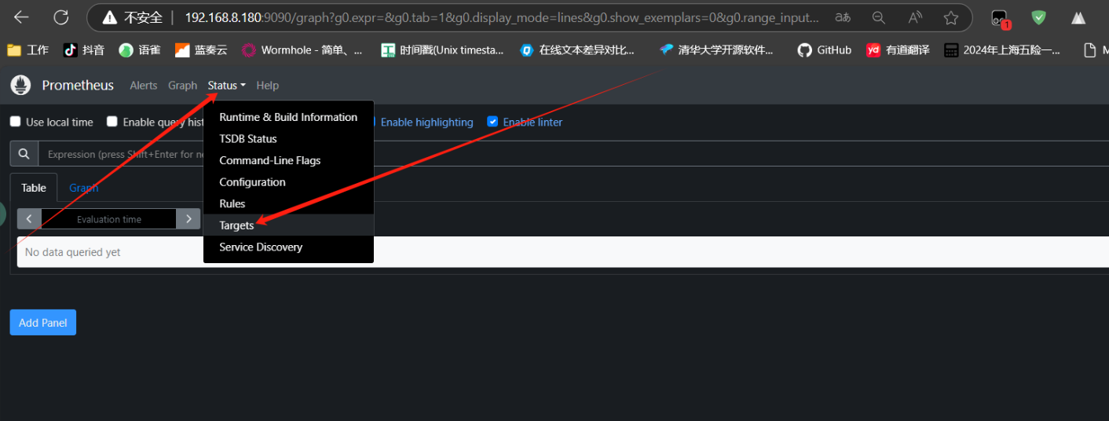Open Alerts in navigation bar
Image resolution: width=1109 pixels, height=421 pixels.
pyautogui.click(x=143, y=85)
